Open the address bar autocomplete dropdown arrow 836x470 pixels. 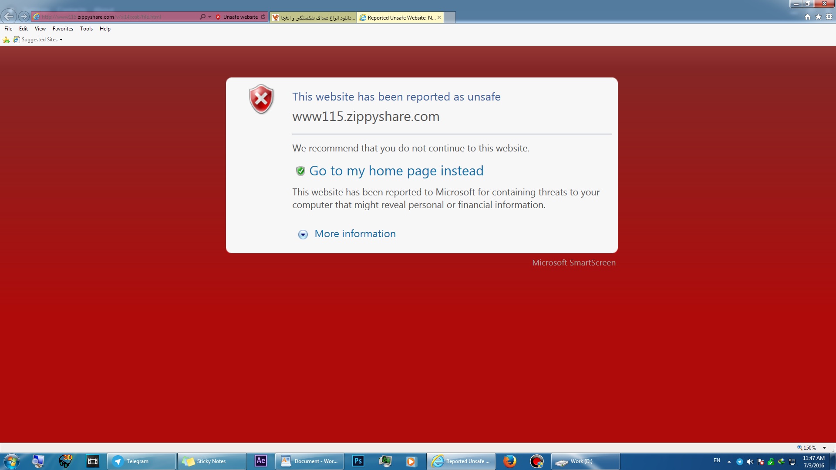point(210,17)
